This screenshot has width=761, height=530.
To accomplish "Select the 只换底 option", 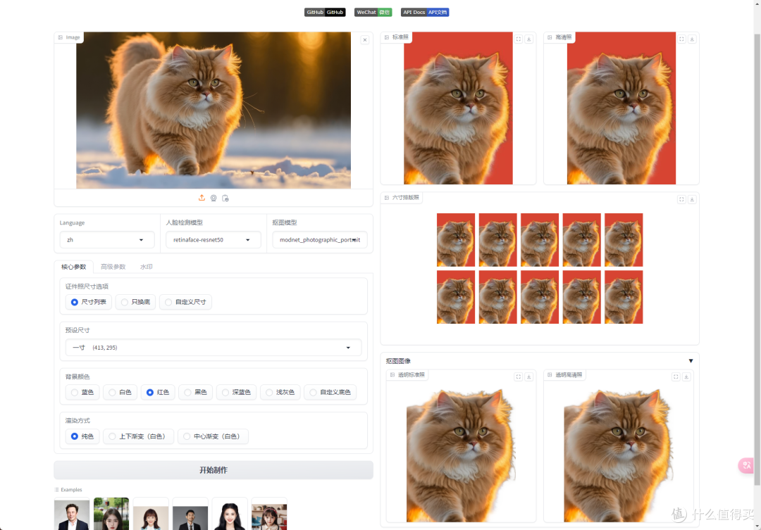I will 135,302.
